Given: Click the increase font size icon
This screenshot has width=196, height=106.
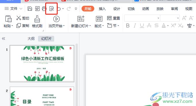Looking at the screenshot, I should click(184, 18).
